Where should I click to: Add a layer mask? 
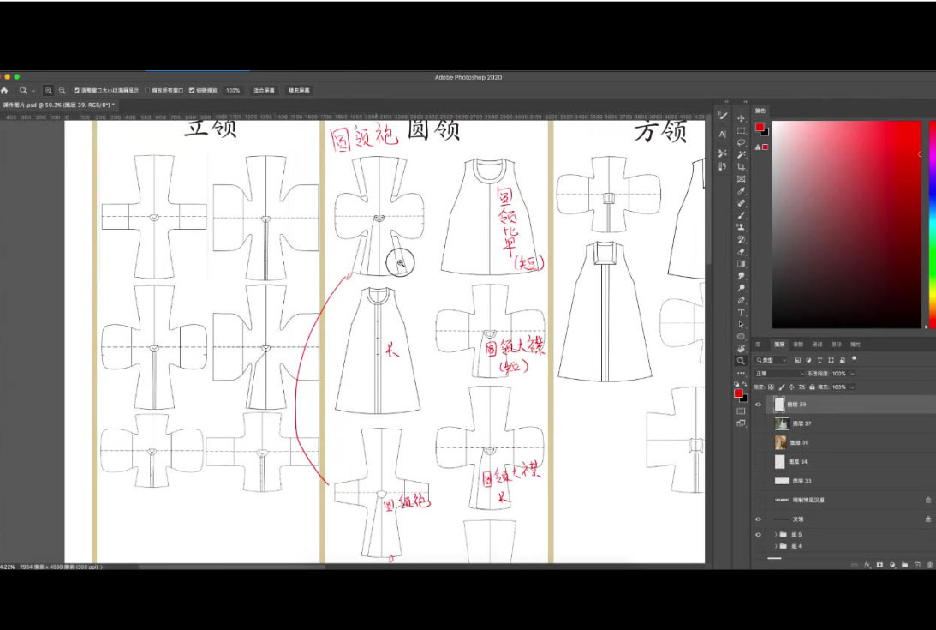click(x=879, y=565)
